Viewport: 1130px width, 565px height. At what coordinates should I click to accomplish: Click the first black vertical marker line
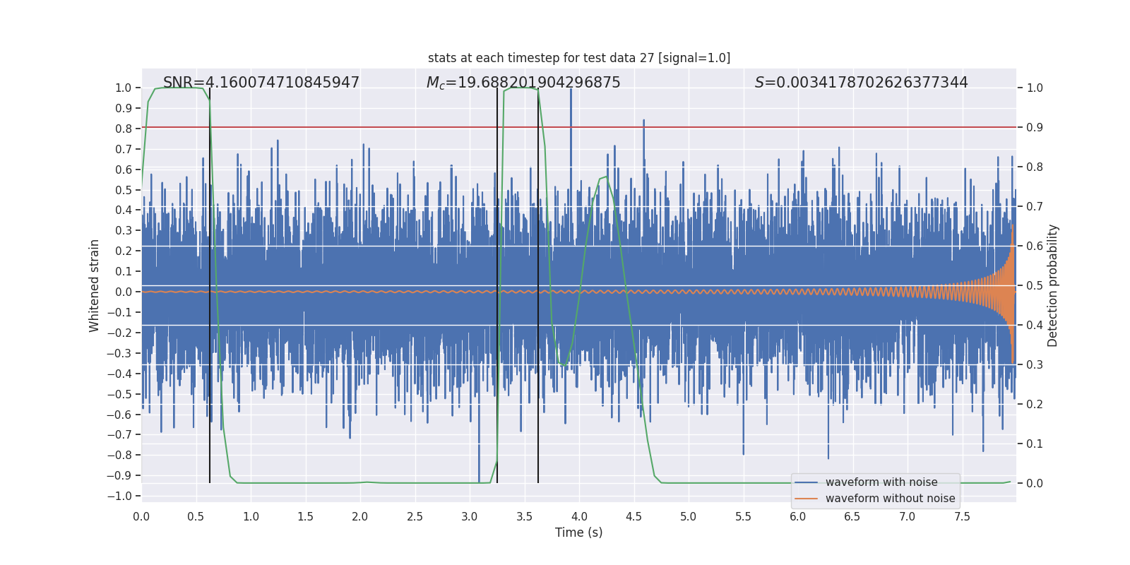pyautogui.click(x=210, y=285)
